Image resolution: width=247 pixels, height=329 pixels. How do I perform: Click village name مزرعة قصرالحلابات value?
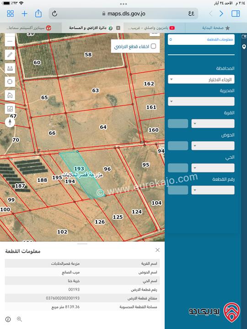point(65,264)
